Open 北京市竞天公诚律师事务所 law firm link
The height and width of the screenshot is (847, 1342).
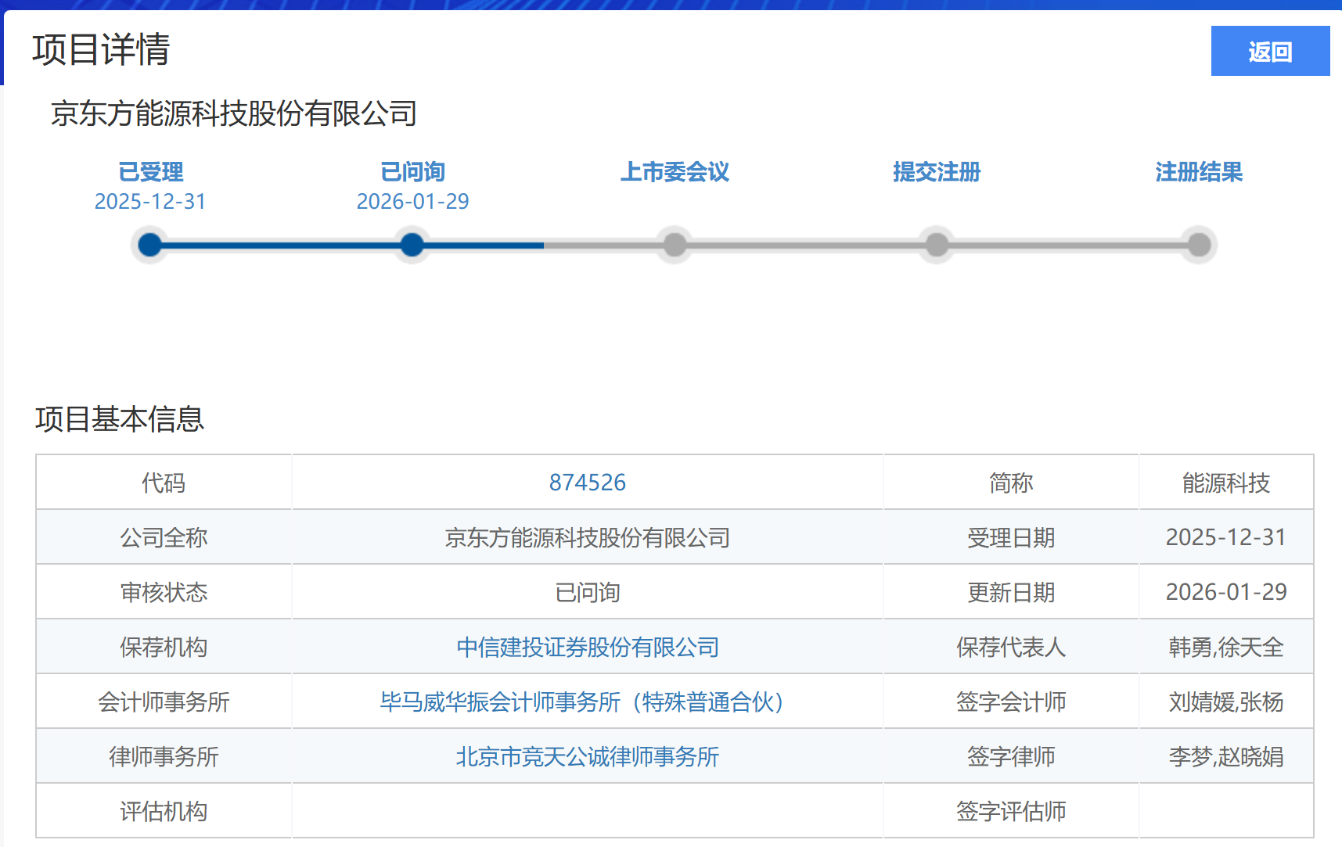click(x=587, y=756)
